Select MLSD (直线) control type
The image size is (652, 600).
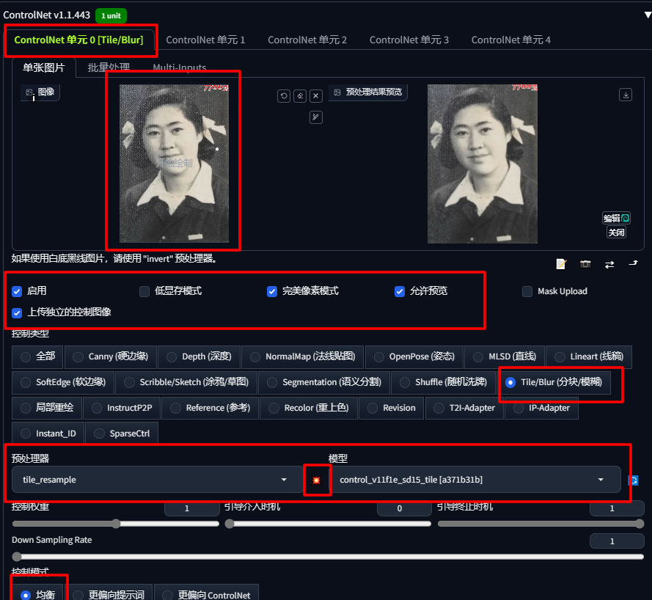505,356
